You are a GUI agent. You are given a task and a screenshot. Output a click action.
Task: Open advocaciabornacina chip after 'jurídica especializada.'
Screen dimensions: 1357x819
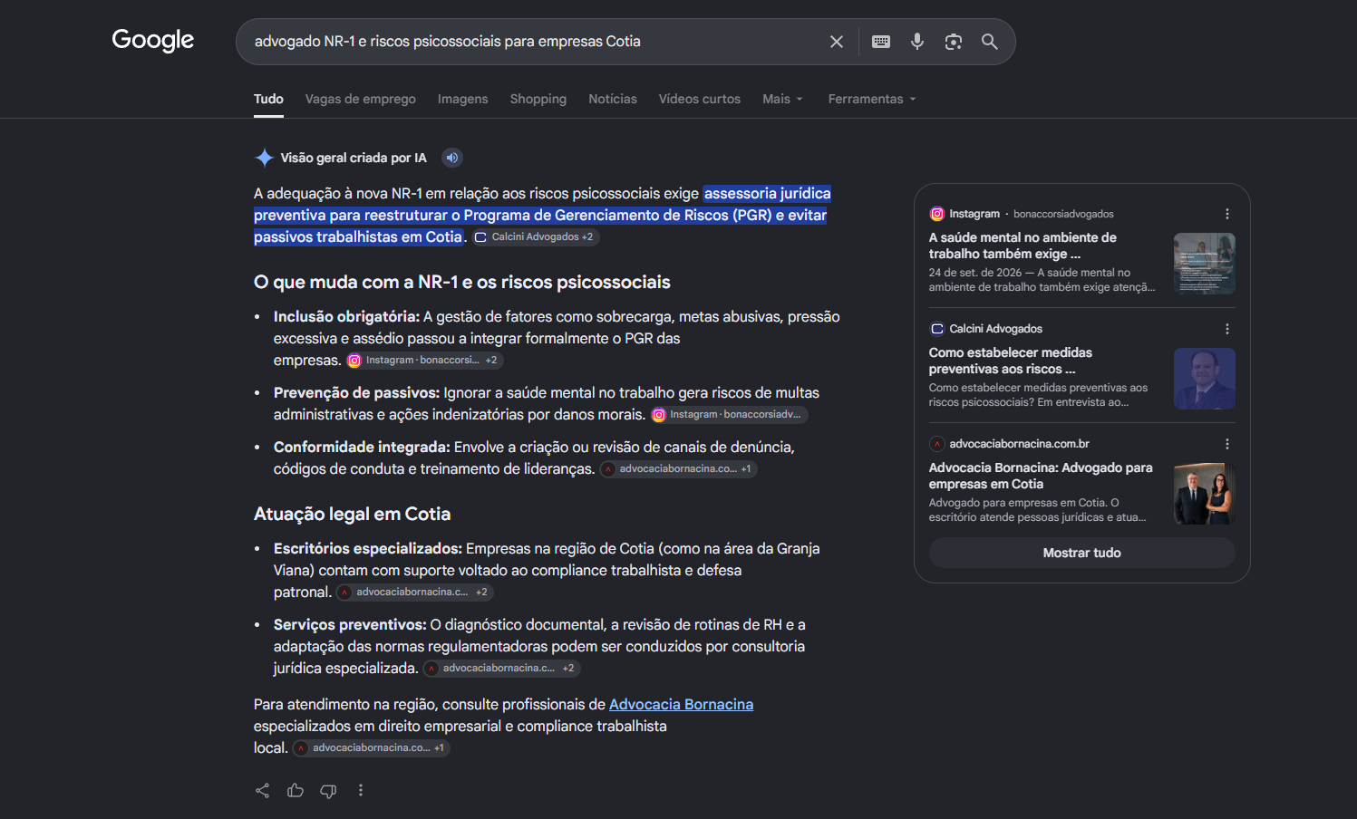point(501,669)
